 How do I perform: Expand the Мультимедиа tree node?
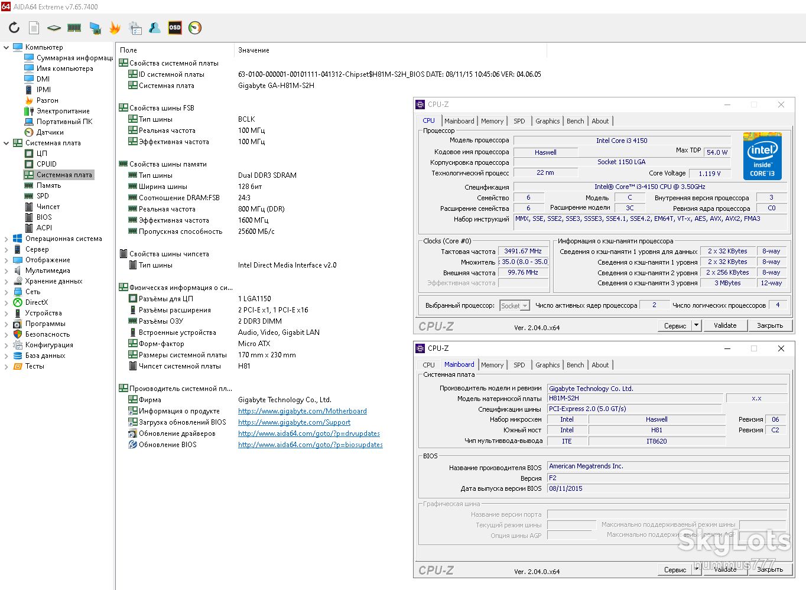(6, 270)
